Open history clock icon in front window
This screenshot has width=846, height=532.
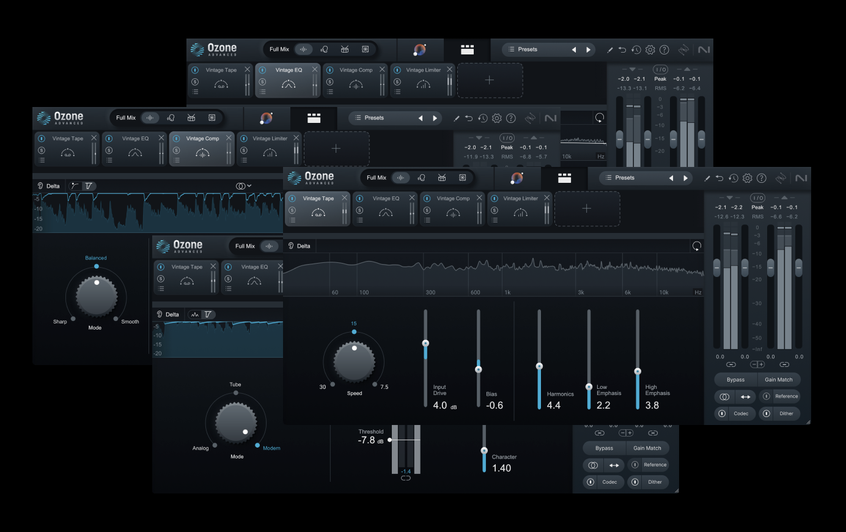point(734,179)
